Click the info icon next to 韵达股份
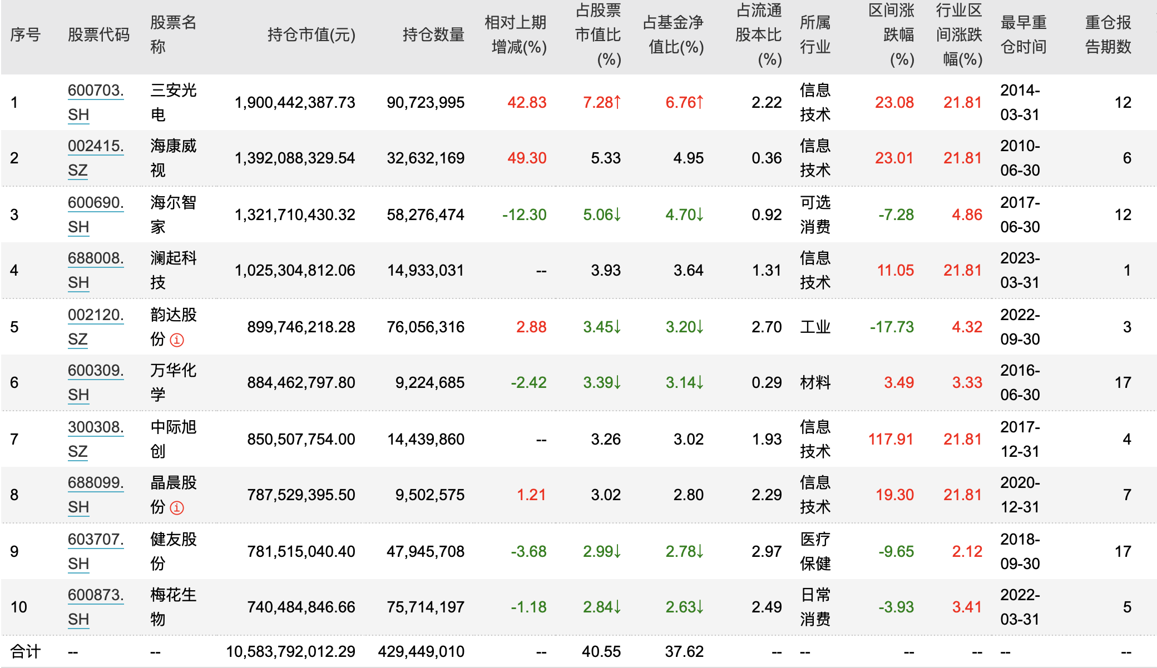 tap(177, 340)
